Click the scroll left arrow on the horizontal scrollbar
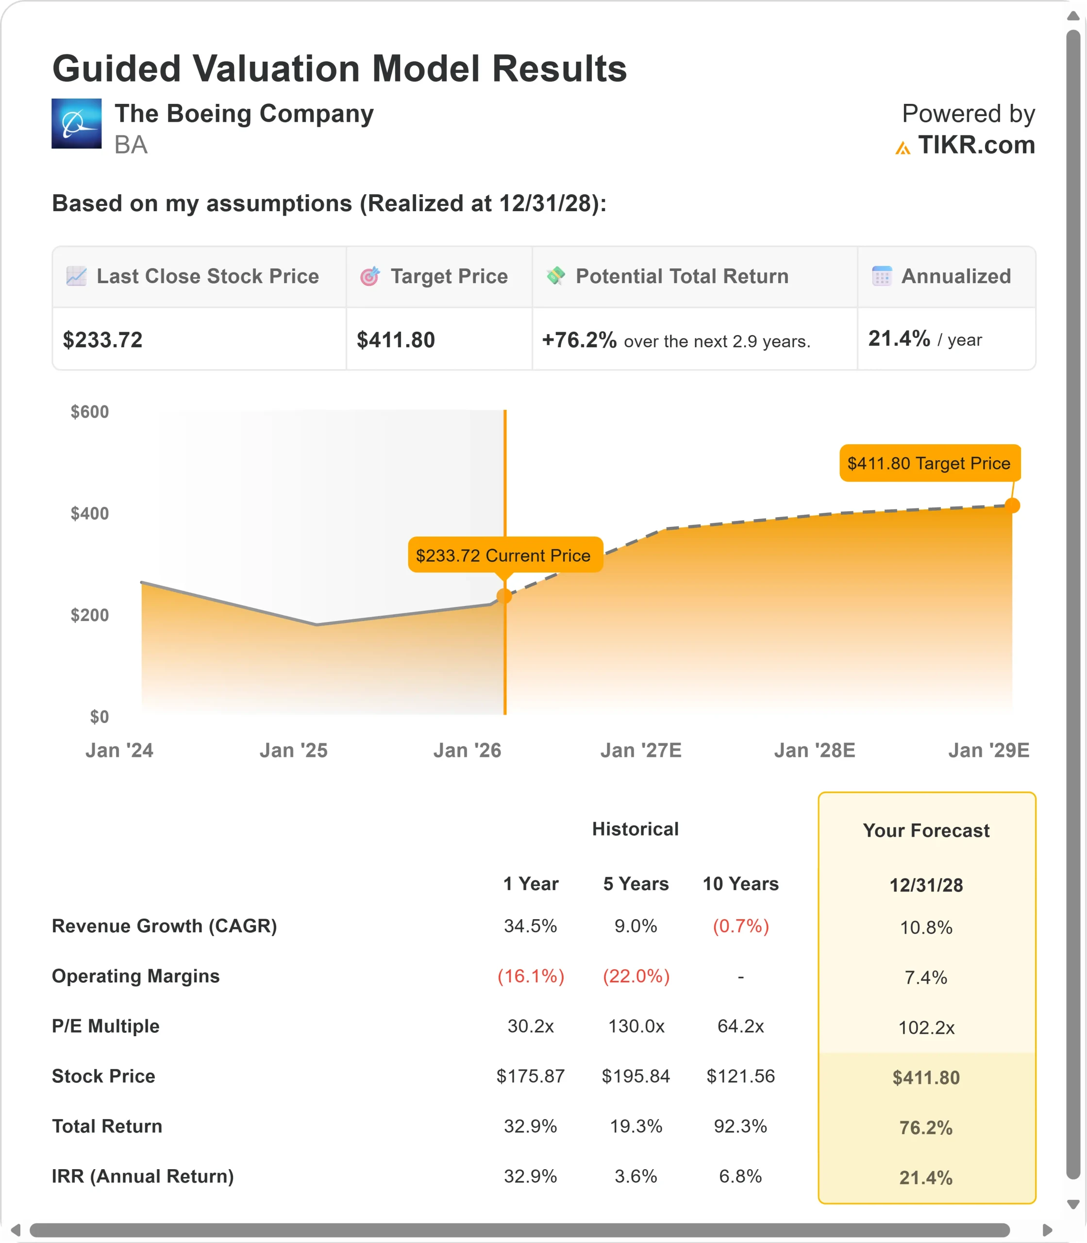 click(x=16, y=1230)
